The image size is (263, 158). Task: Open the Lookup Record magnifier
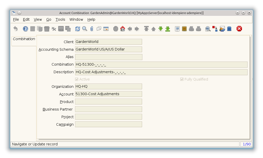pos(85,29)
